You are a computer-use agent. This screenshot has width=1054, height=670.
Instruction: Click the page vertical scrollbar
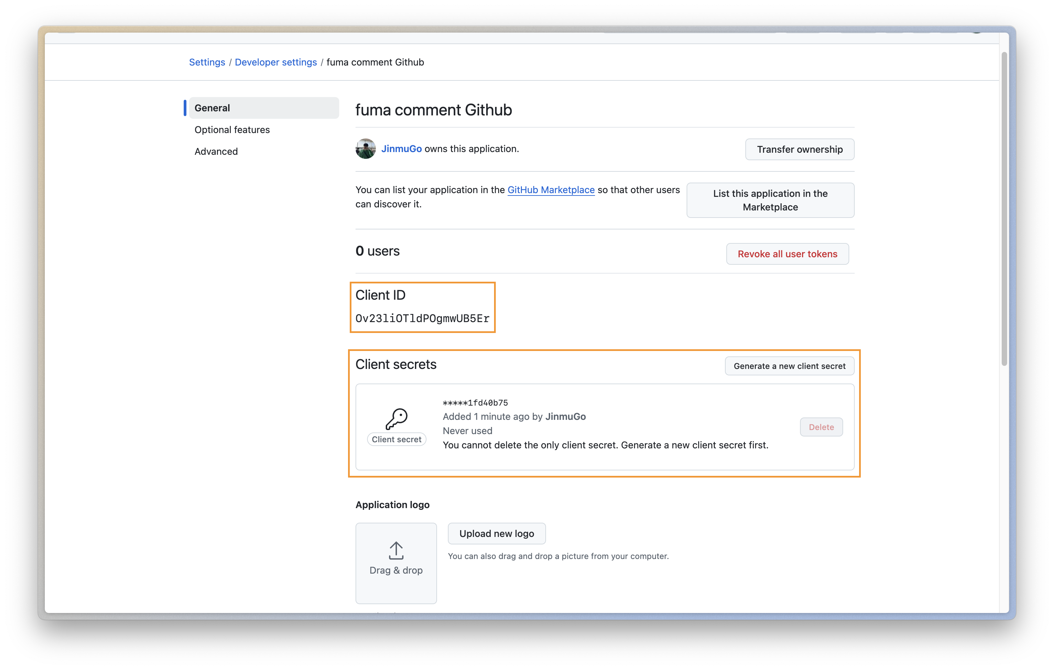(x=1004, y=209)
